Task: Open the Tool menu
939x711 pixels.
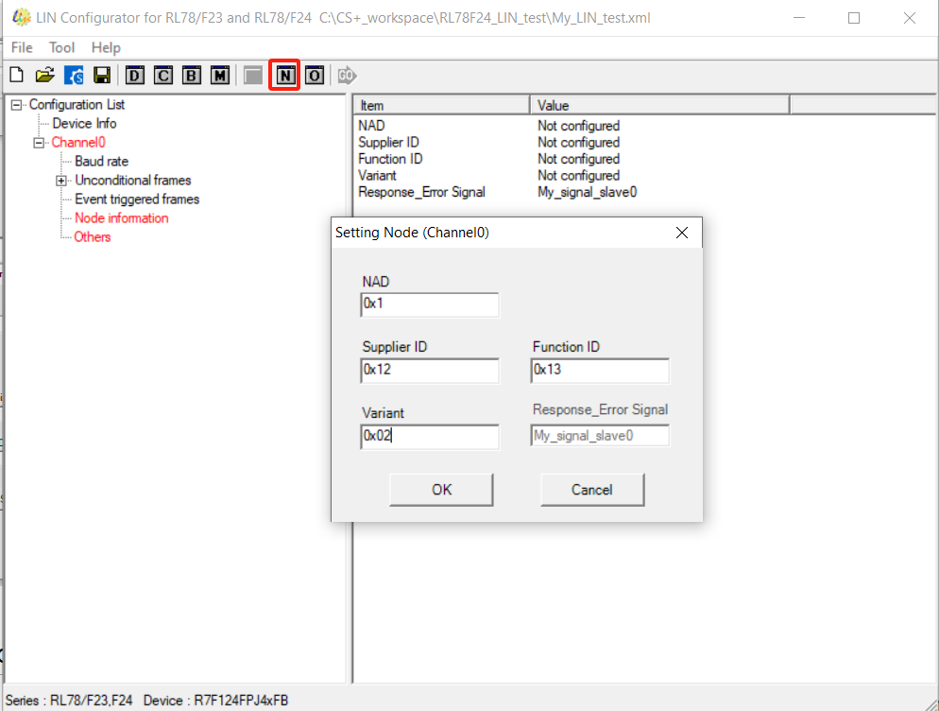Action: pos(61,47)
